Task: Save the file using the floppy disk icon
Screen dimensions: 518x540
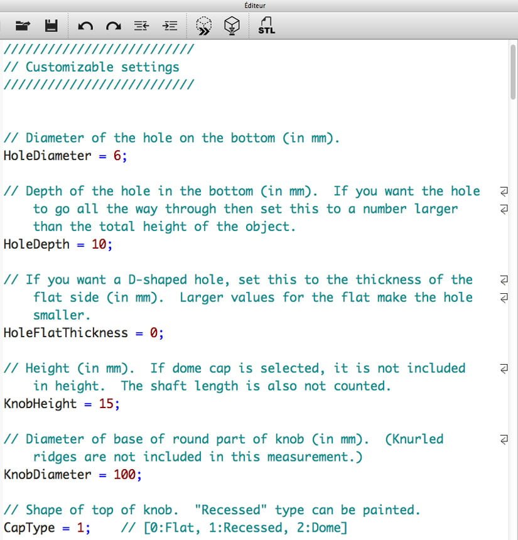Action: [51, 26]
